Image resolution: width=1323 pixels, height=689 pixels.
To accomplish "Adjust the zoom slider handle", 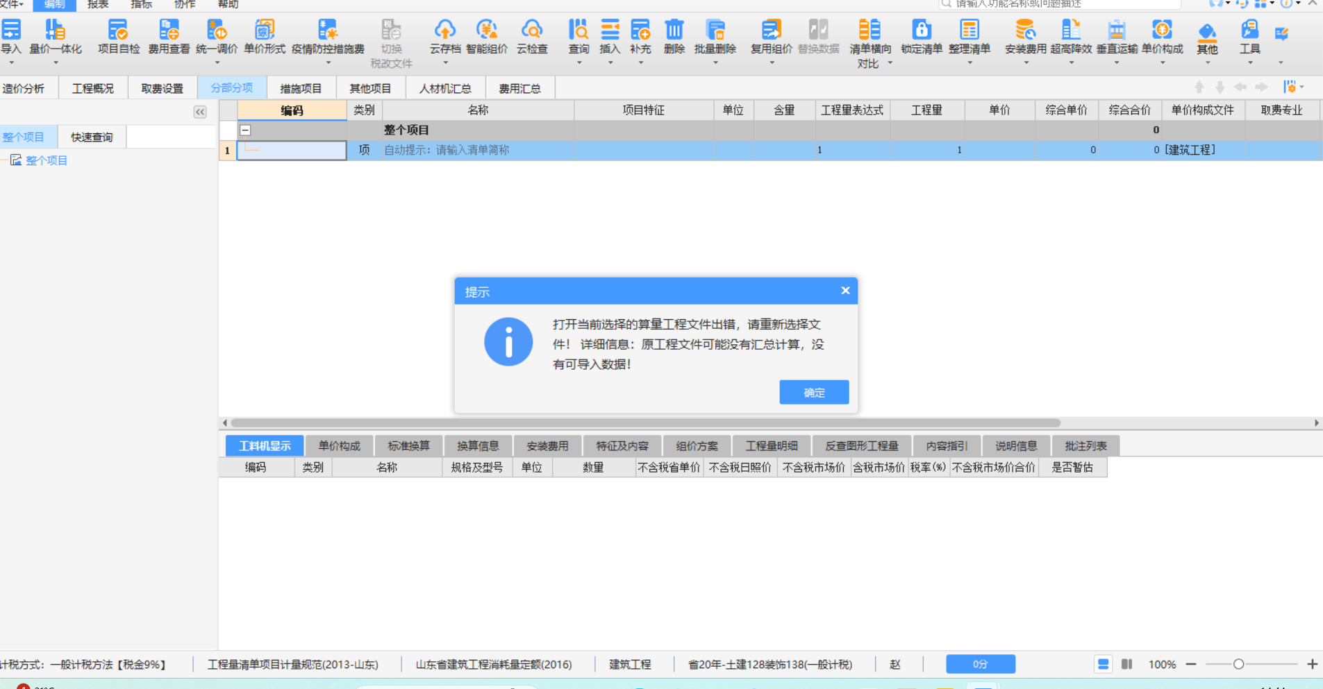I will point(1238,664).
